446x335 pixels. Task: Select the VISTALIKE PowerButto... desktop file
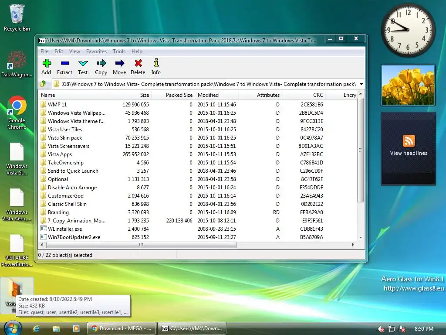point(17,250)
